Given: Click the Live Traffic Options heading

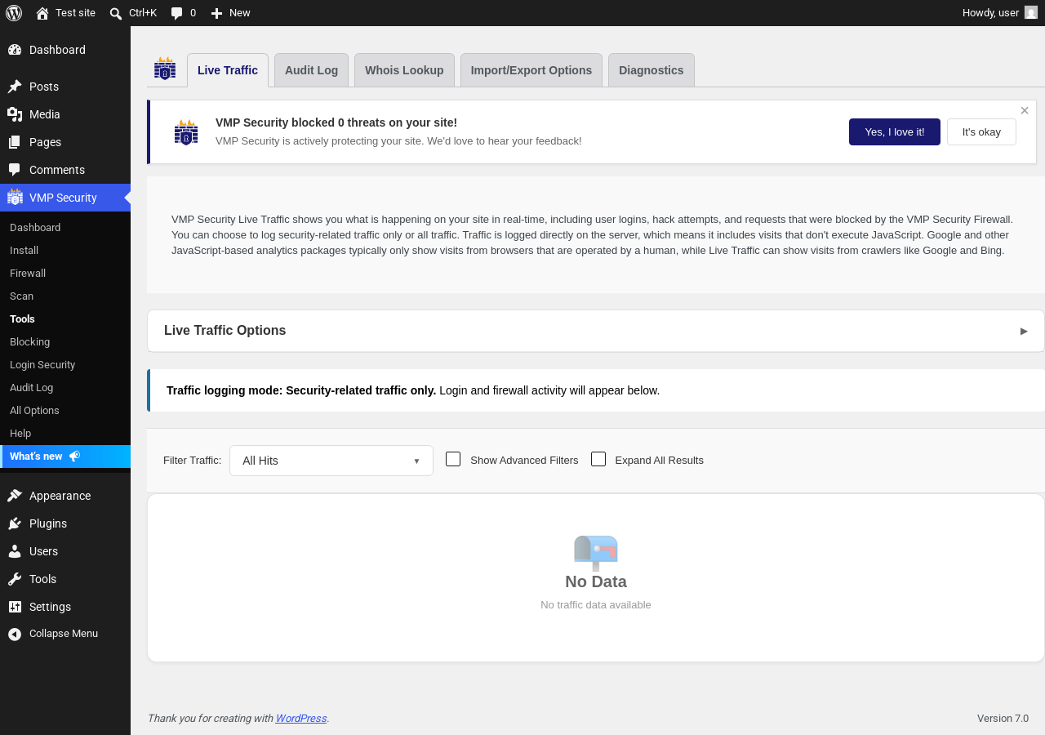Looking at the screenshot, I should pos(225,331).
